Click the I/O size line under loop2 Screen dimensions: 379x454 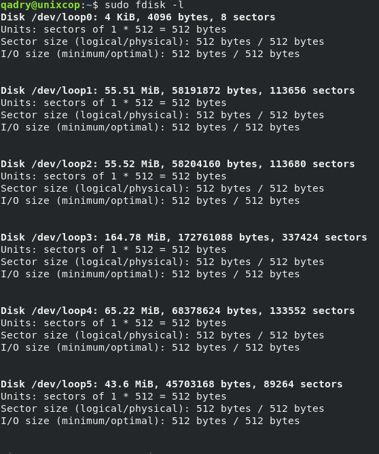tap(150, 200)
